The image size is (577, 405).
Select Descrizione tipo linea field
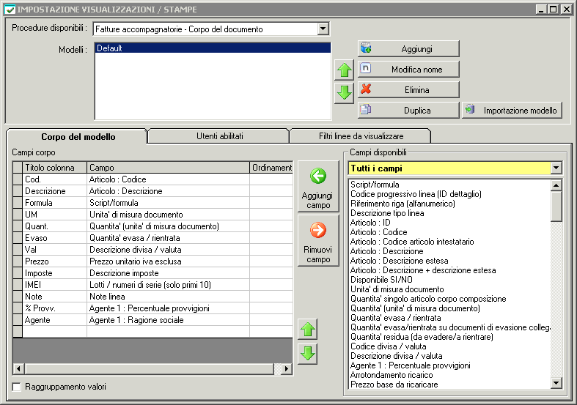[449, 213]
